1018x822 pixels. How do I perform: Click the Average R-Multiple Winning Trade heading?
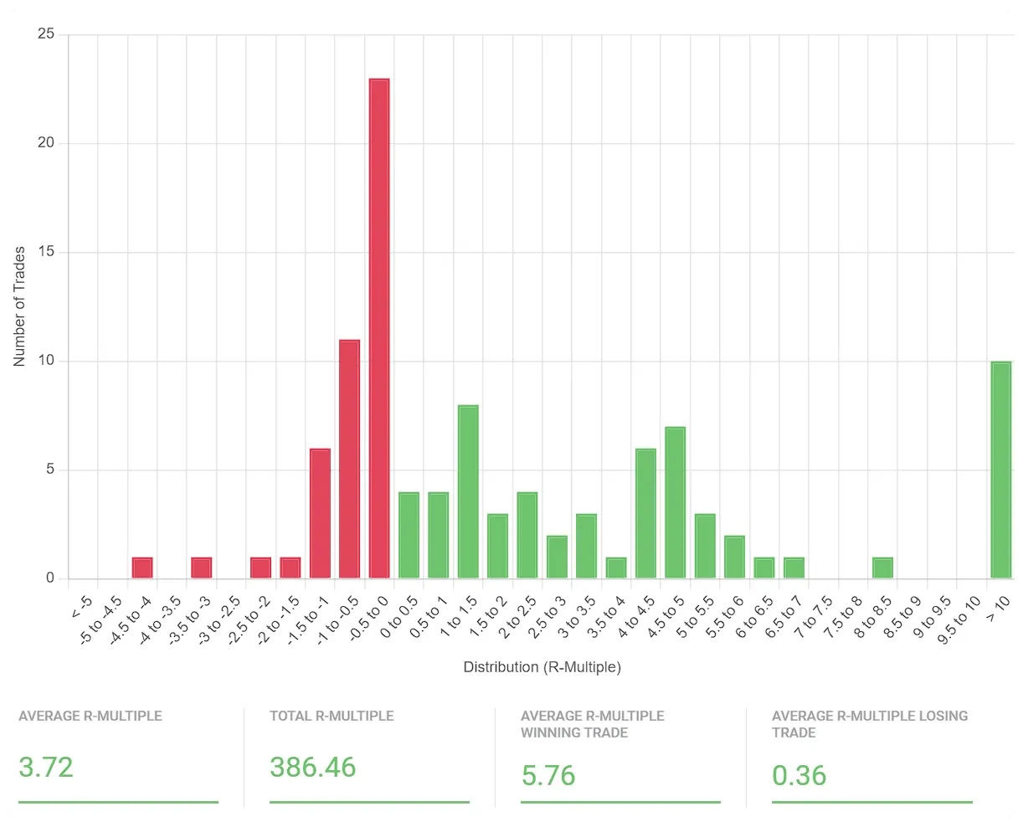click(592, 724)
